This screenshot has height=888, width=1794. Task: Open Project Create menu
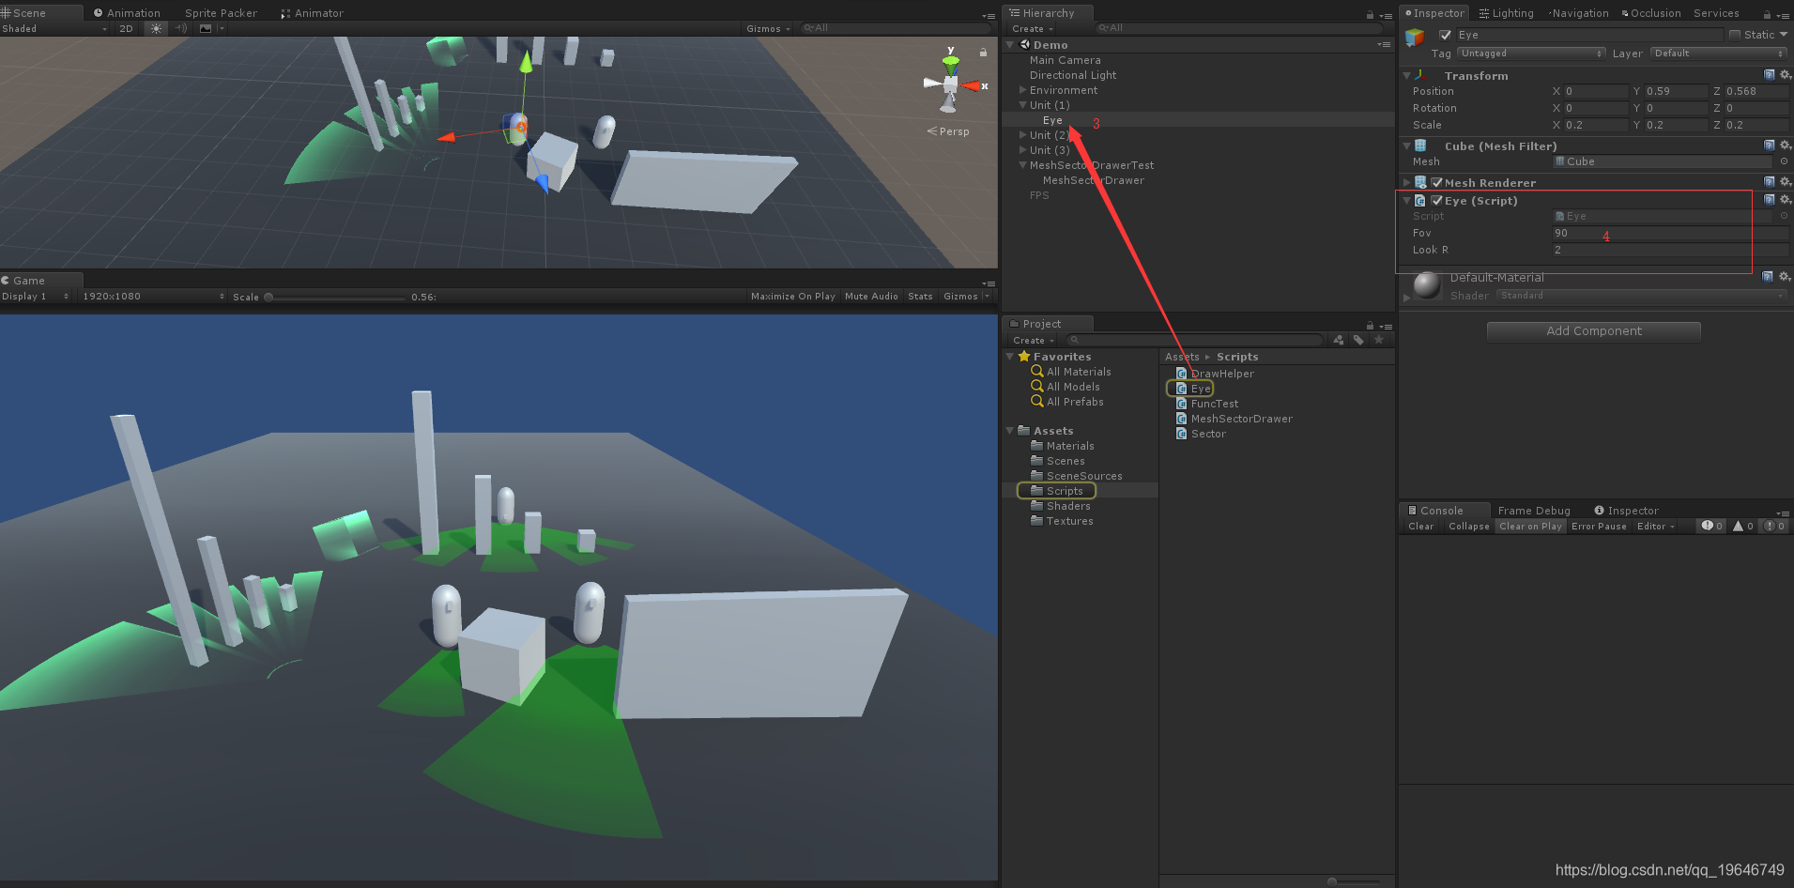click(x=1033, y=340)
